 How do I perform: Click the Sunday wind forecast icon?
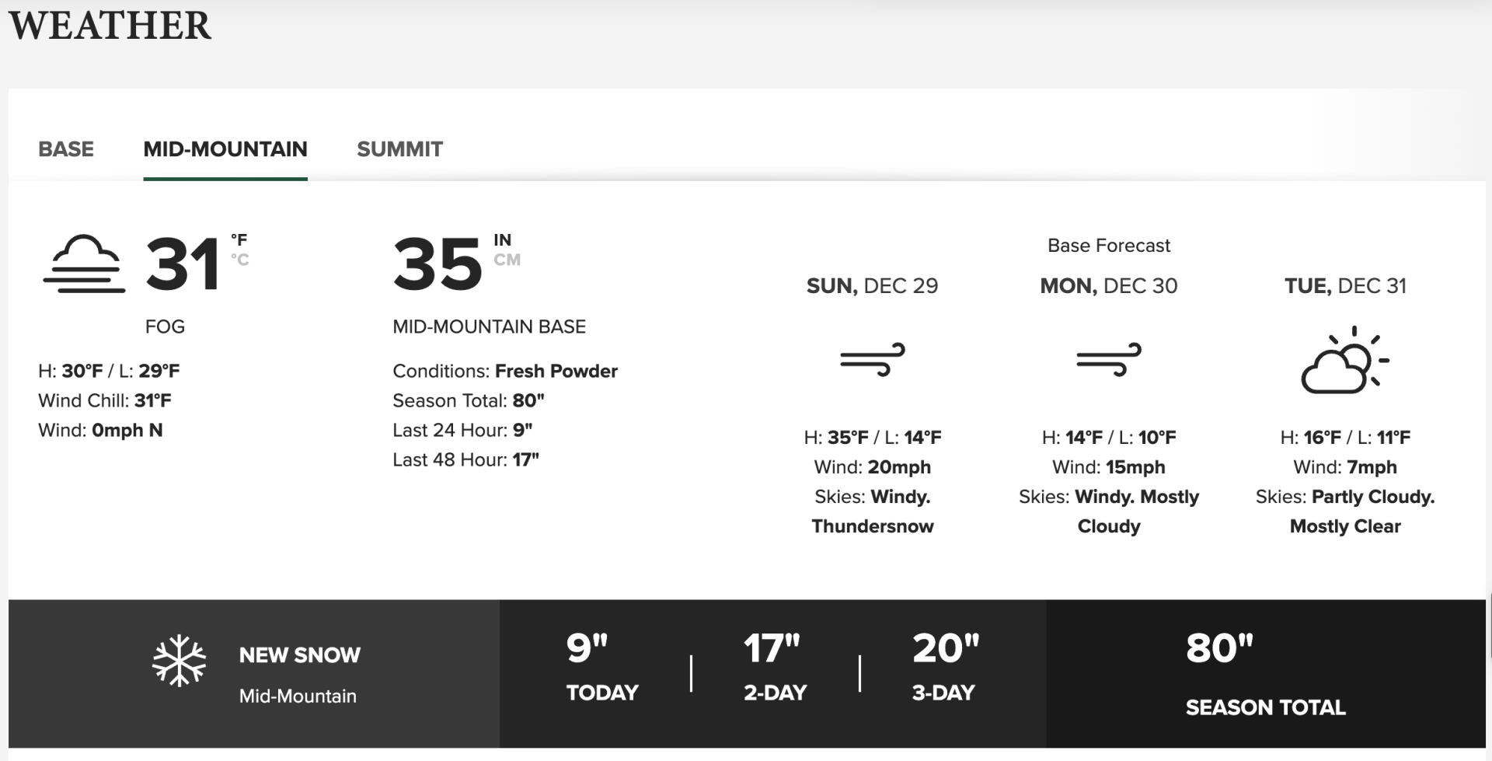(x=873, y=359)
